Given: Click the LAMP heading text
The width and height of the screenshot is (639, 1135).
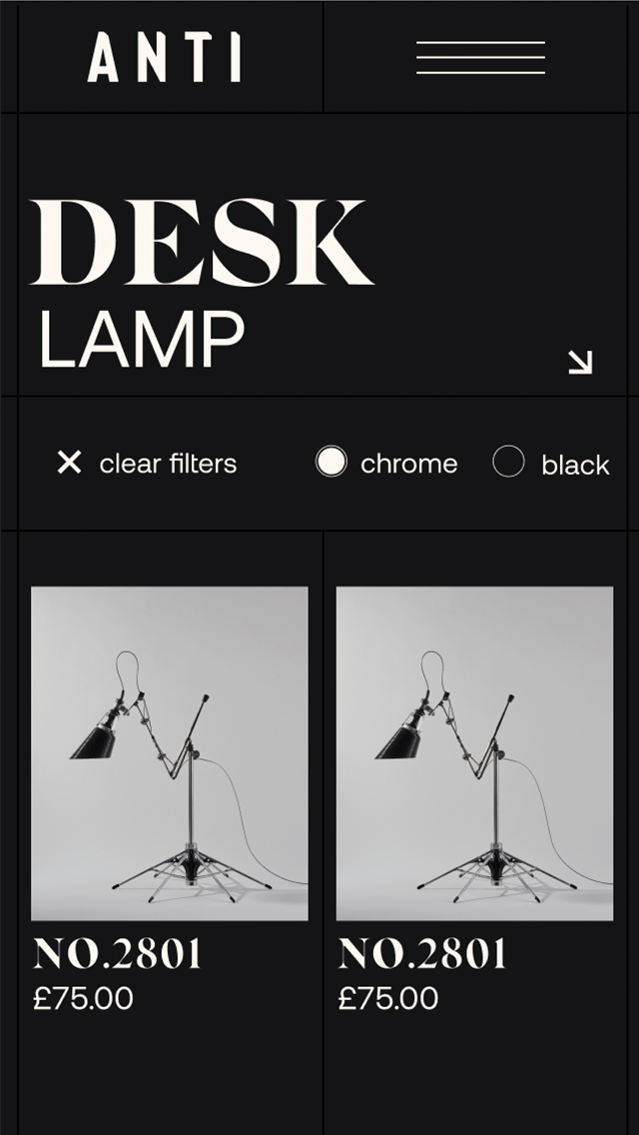Looking at the screenshot, I should pyautogui.click(x=142, y=341).
